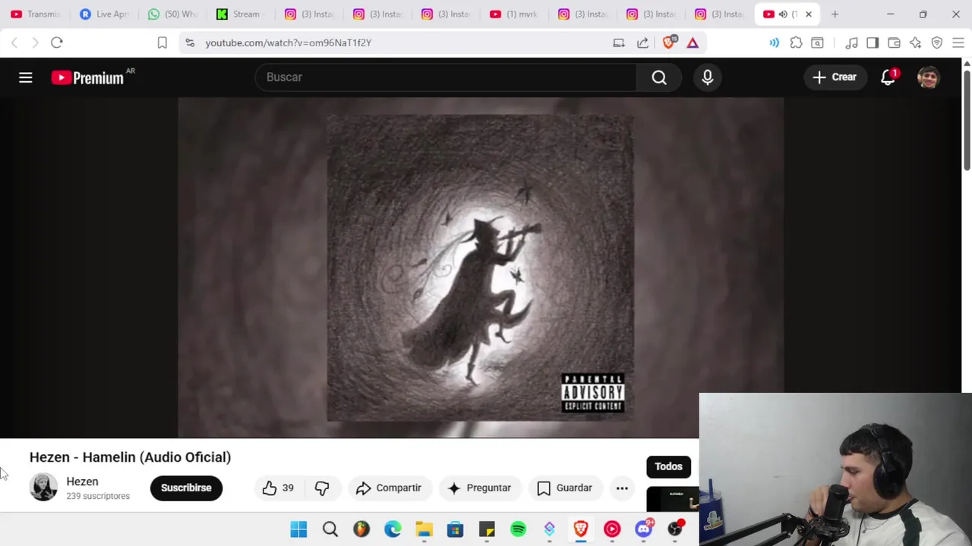Open OBS Studio from the taskbar
Image resolution: width=972 pixels, height=546 pixels.
coord(675,529)
